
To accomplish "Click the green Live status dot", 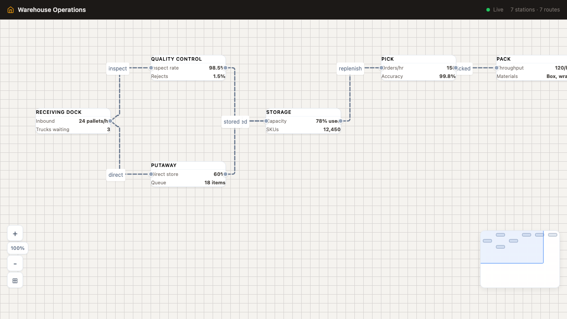I will pos(488,10).
